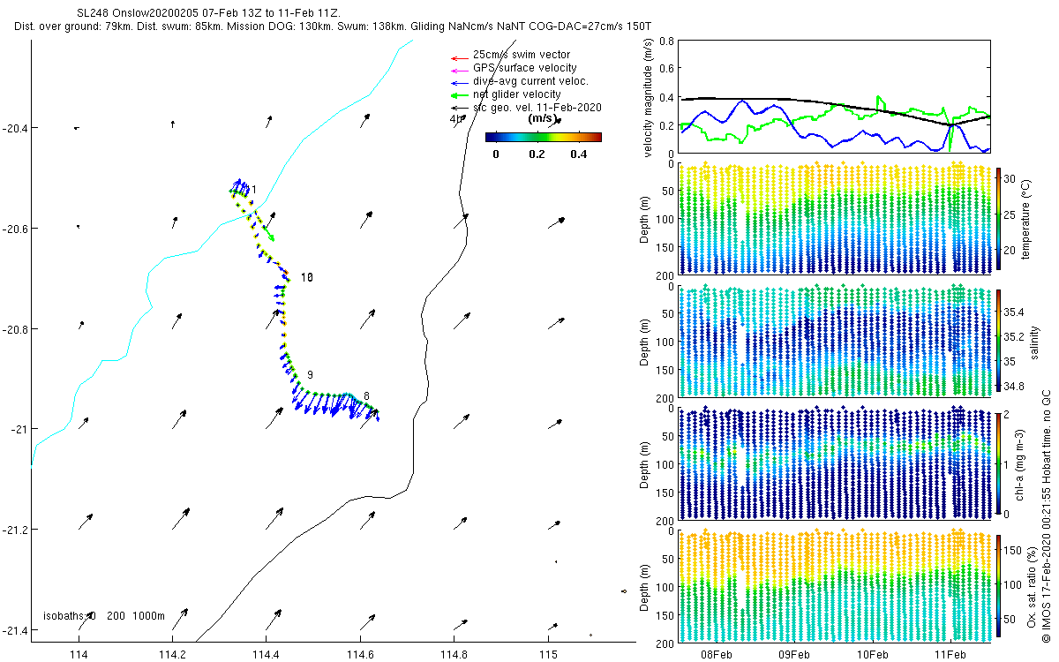Screen dimensions: 1059x662
Task: Click the 'Dist. over ground: 79km' summary line
Action: click(333, 27)
